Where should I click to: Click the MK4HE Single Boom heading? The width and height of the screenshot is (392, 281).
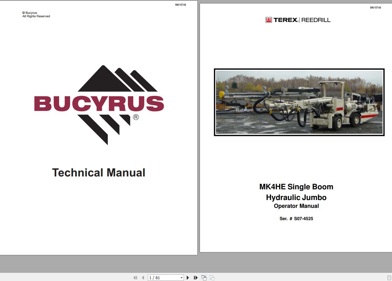tap(296, 186)
